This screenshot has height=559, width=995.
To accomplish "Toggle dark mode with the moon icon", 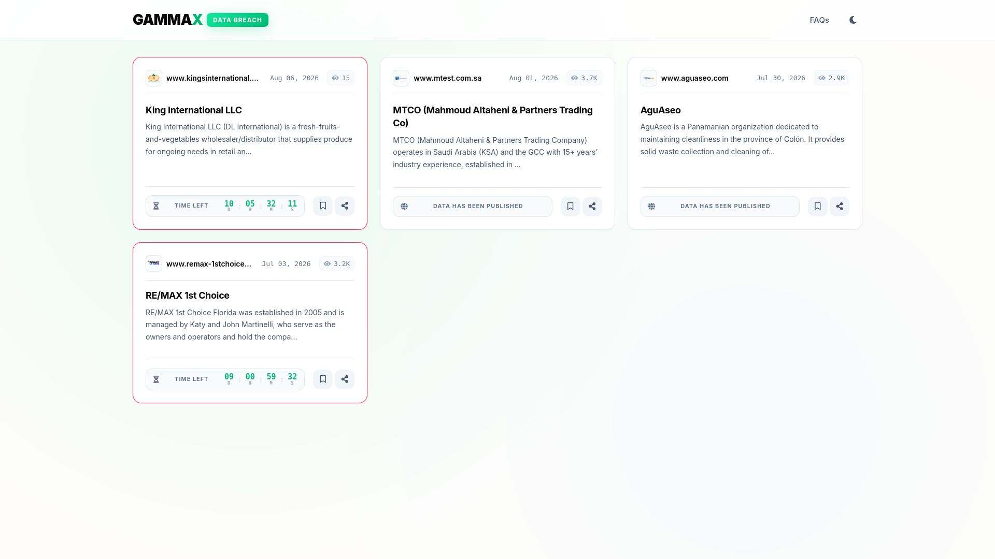I will tap(853, 20).
